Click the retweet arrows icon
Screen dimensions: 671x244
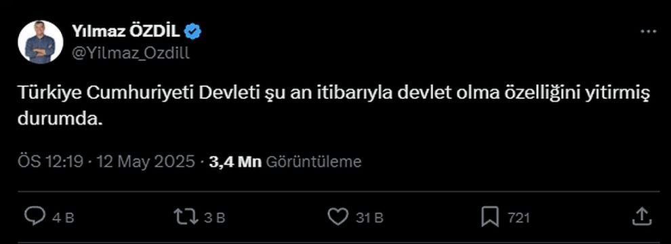click(186, 217)
